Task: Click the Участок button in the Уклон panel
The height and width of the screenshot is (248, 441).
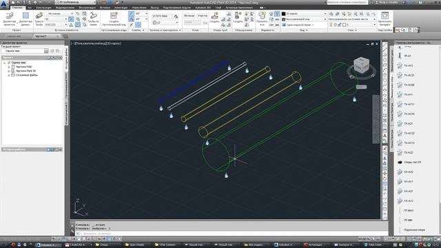Action: (x=203, y=16)
